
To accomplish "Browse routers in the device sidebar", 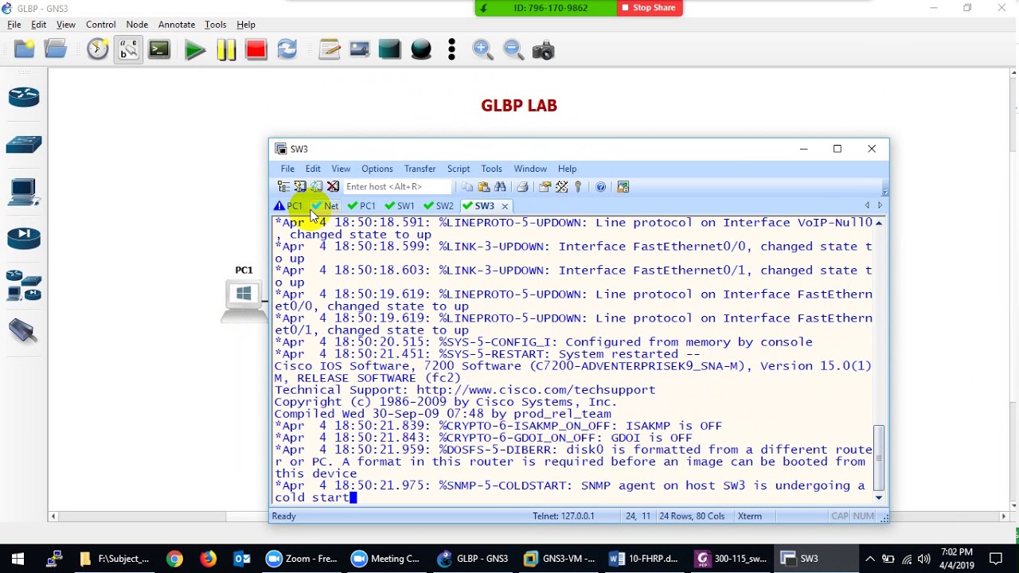I will (24, 97).
